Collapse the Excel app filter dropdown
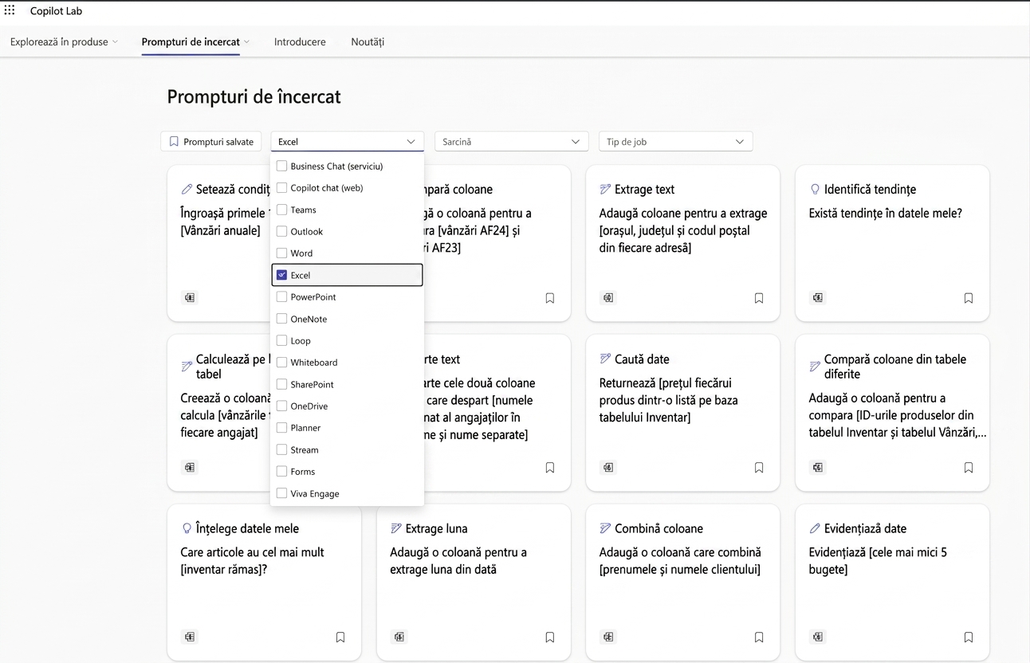This screenshot has width=1030, height=663. click(347, 142)
